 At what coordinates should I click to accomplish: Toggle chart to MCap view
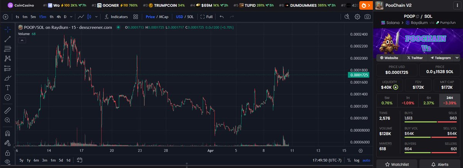163,17
